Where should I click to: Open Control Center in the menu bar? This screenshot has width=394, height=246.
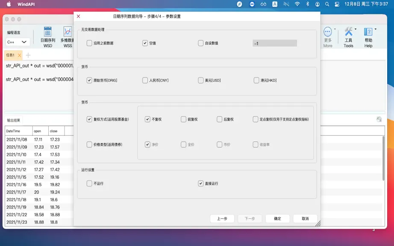tap(337, 4)
